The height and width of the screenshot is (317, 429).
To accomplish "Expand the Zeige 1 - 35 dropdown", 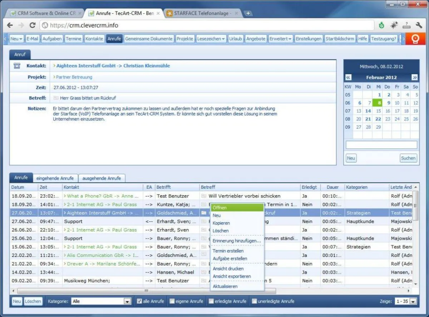I will 413,301.
